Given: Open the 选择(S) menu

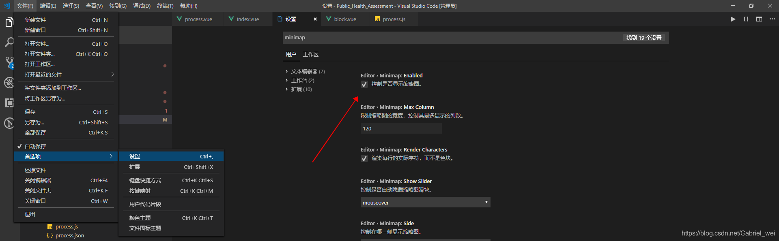Looking at the screenshot, I should (71, 6).
